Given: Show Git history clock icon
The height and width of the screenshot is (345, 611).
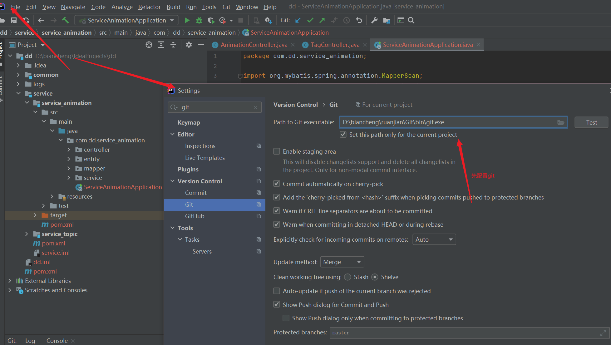Looking at the screenshot, I should click(347, 21).
